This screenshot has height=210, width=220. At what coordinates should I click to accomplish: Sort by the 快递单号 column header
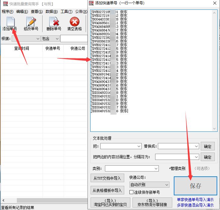53,48
